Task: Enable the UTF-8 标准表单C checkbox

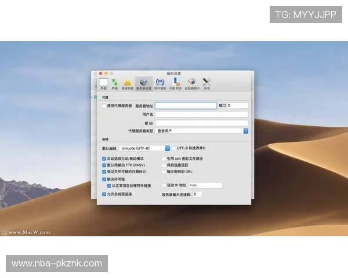Action: pyautogui.click(x=173, y=148)
